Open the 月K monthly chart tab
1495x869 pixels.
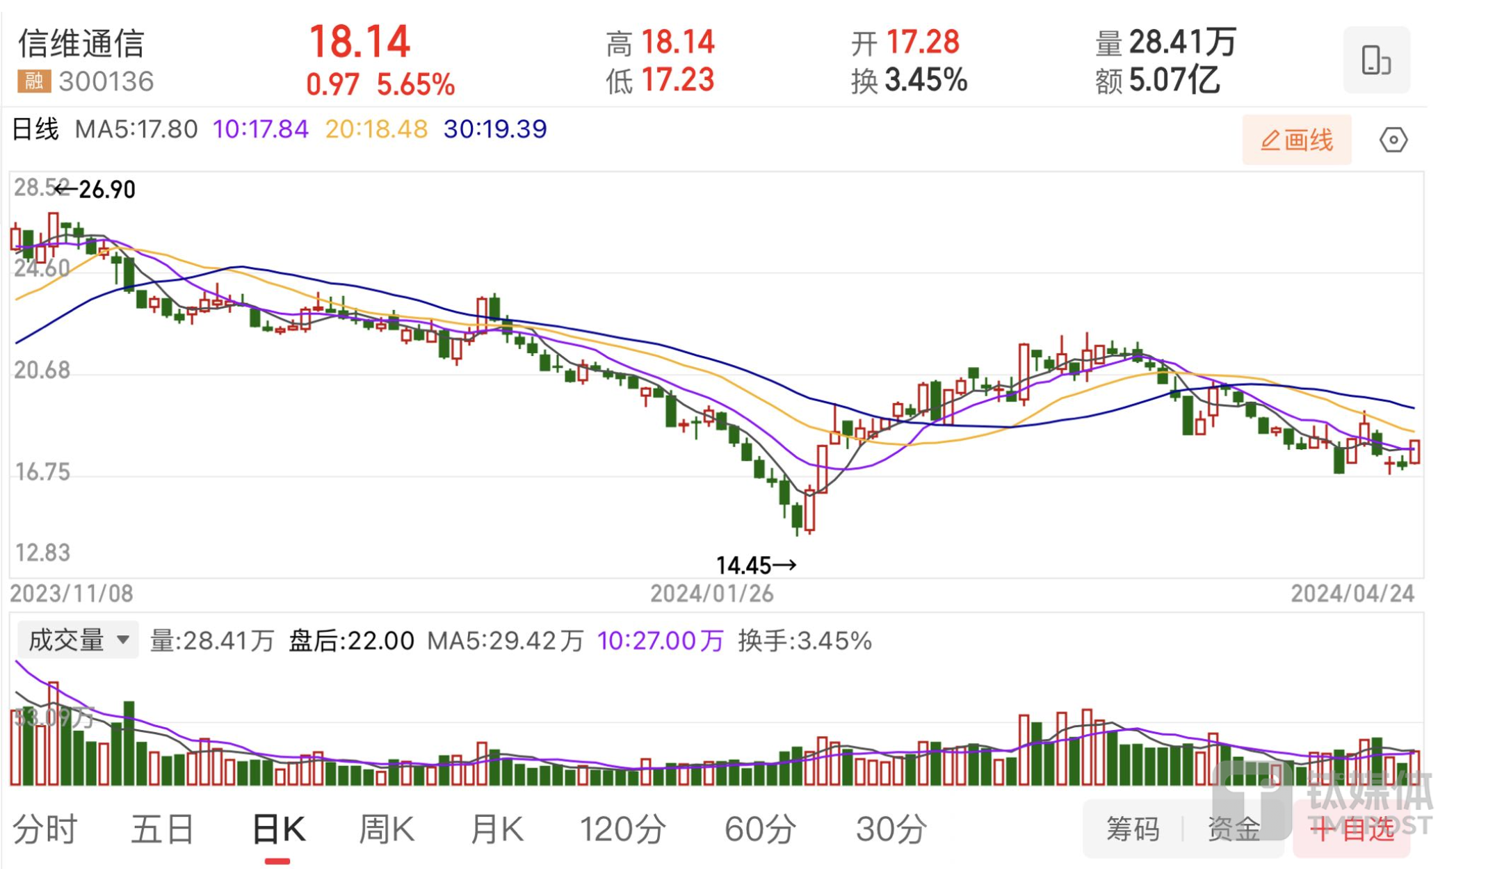pos(496,829)
